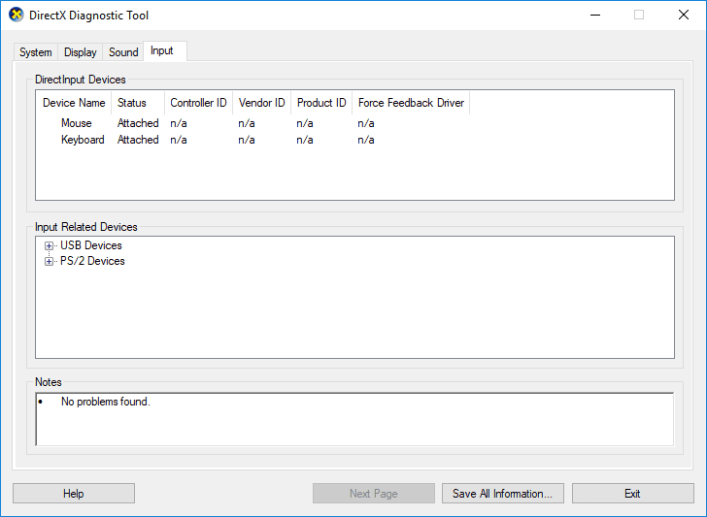Open the Display tab

point(81,52)
